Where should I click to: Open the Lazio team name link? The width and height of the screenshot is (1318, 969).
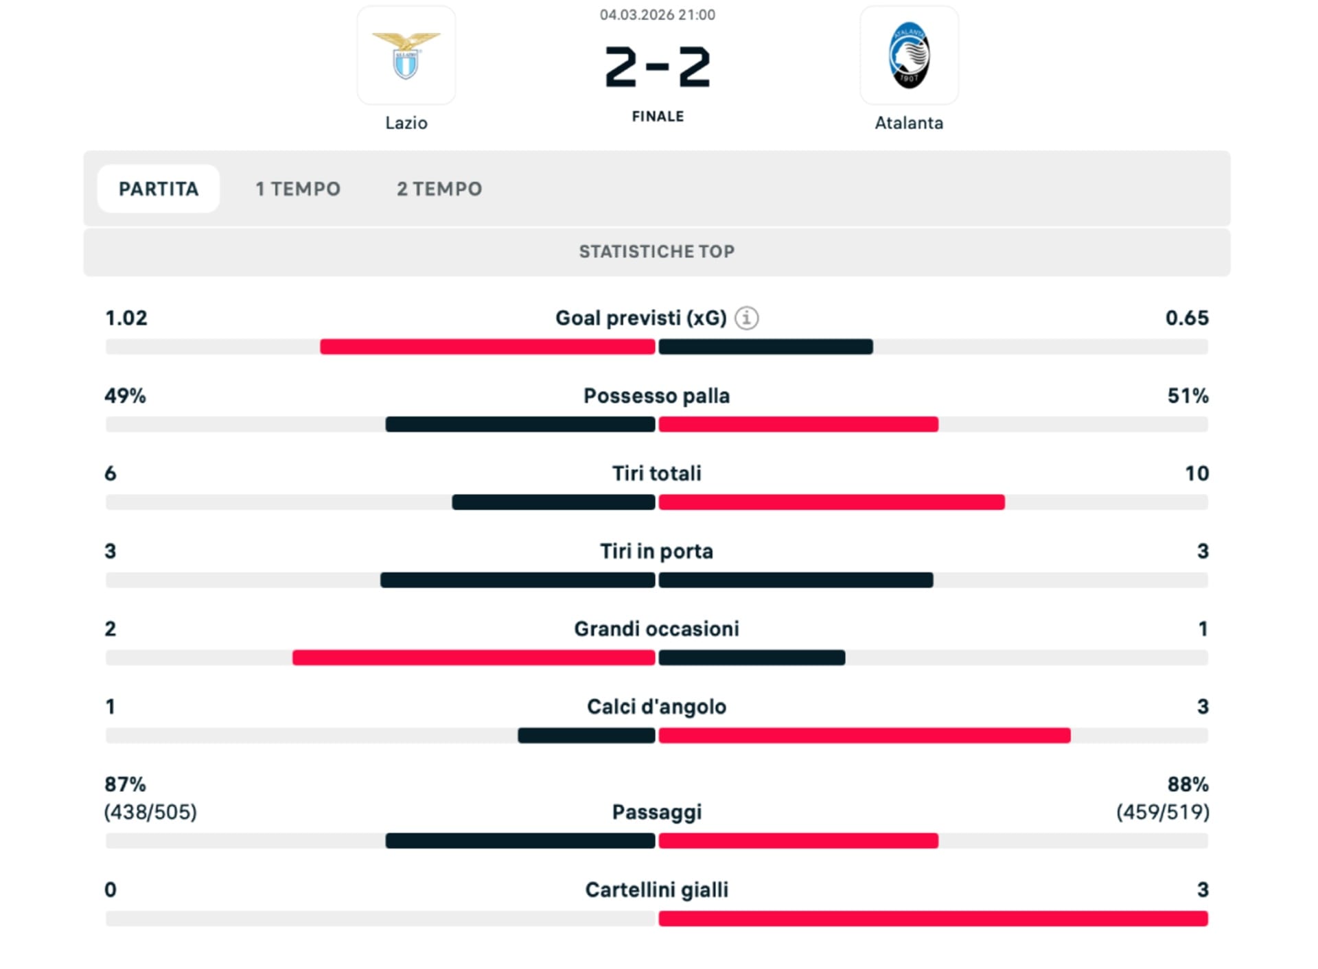coord(406,123)
